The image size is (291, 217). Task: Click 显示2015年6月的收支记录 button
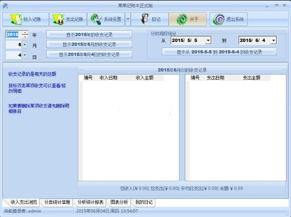click(89, 45)
